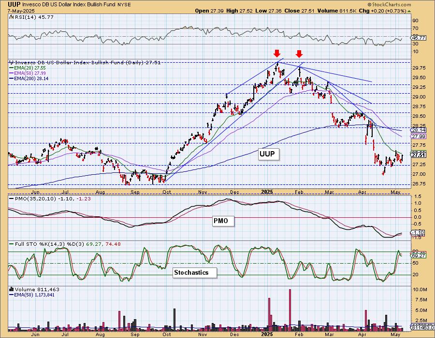This screenshot has width=435, height=338.
Task: Click the 27.51 last price tag on right axis
Action: click(x=419, y=155)
